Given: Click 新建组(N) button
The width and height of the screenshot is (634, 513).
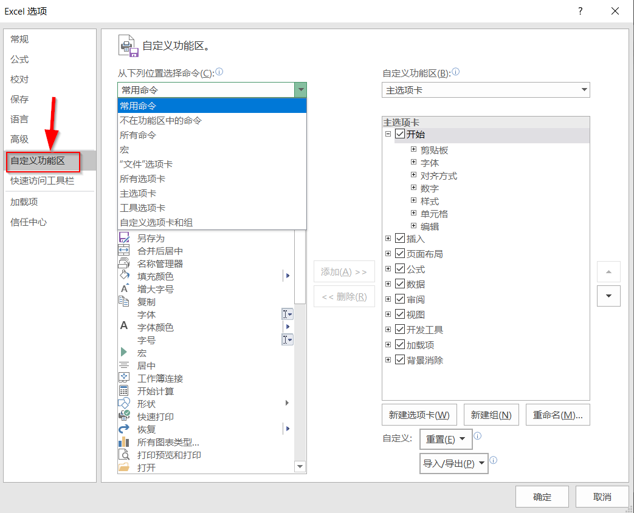Looking at the screenshot, I should [x=491, y=415].
